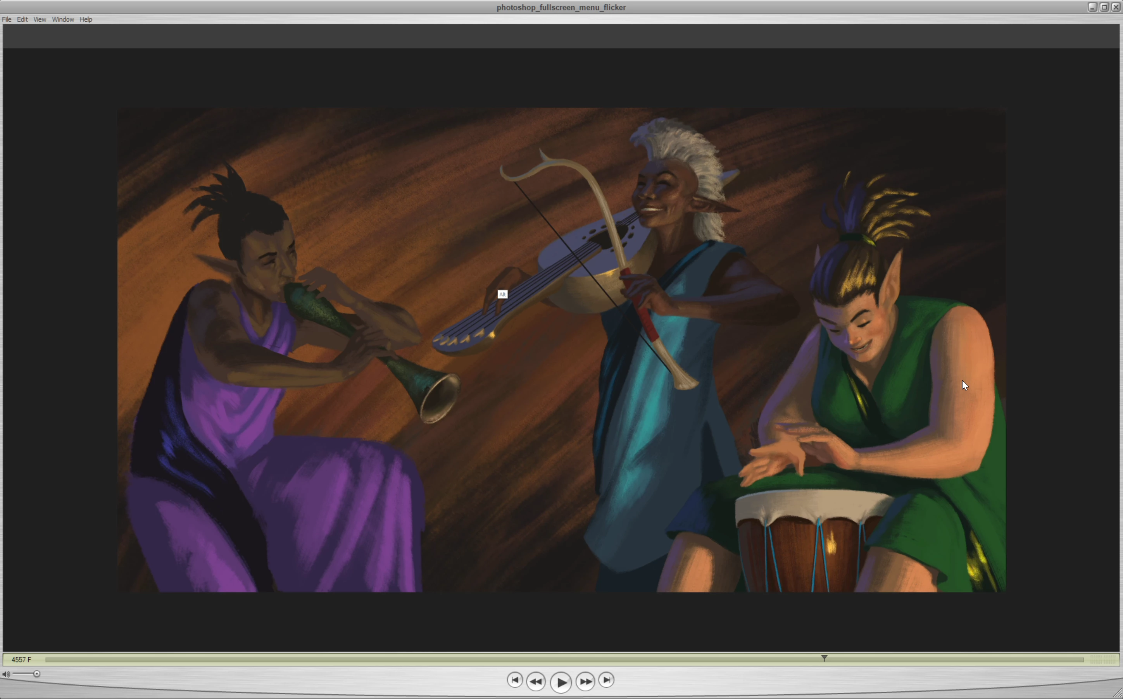Open the View menu
Image resolution: width=1123 pixels, height=699 pixels.
(40, 19)
